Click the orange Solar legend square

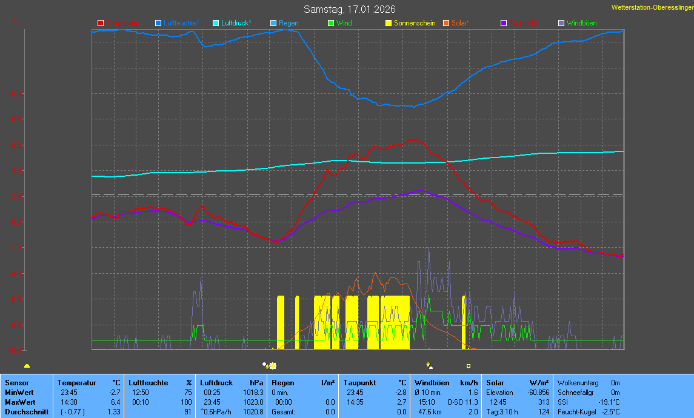tap(446, 23)
